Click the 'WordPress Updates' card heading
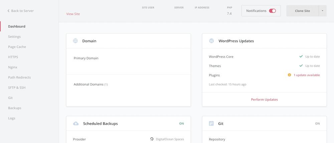This screenshot has width=334, height=143. pos(236,41)
